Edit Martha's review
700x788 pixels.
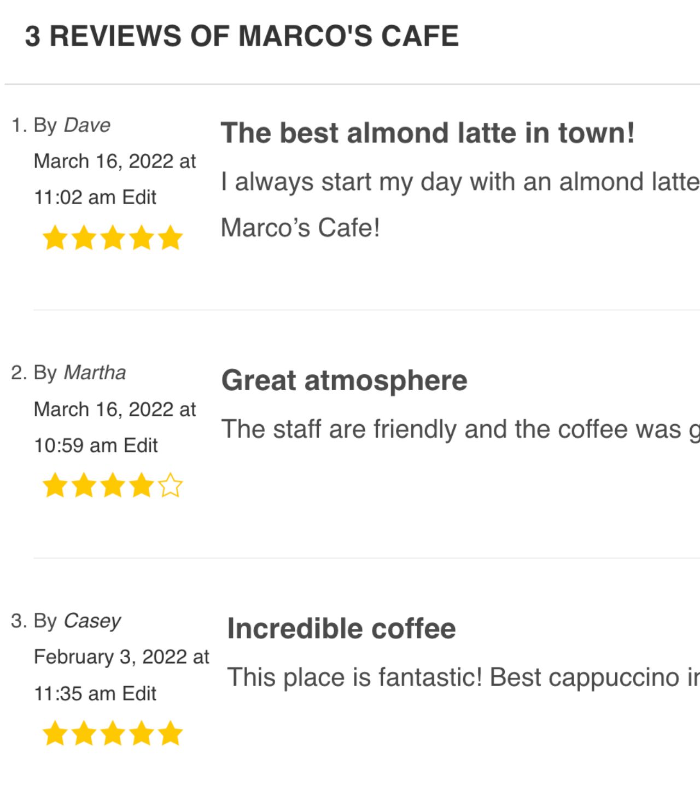[x=141, y=445]
